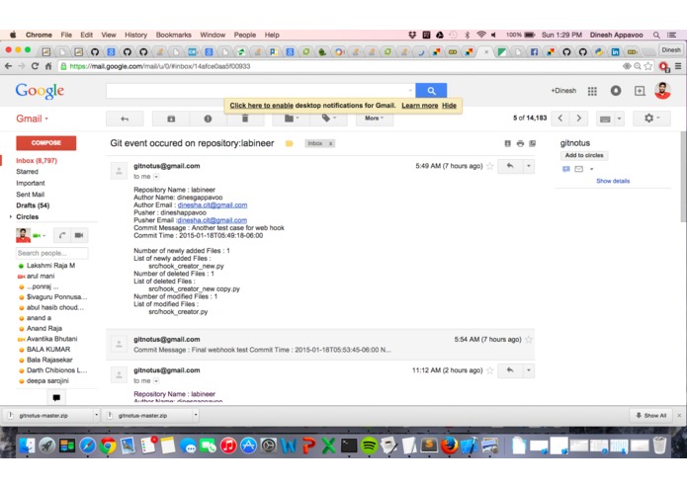Open the More actions dropdown

(x=375, y=119)
